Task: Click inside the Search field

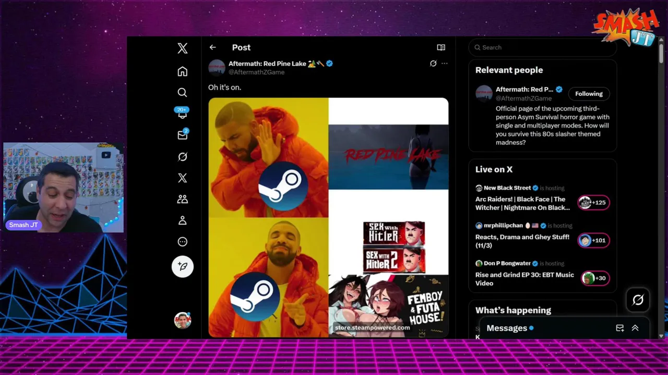Action: pos(543,47)
